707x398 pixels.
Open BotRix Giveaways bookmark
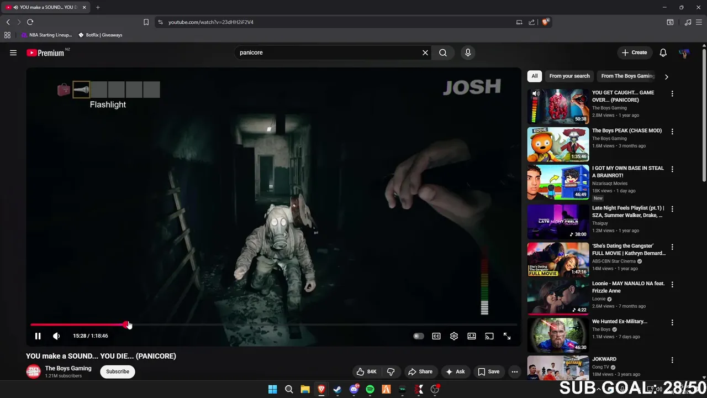[100, 35]
